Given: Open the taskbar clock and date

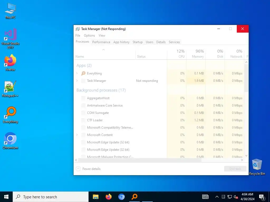Looking at the screenshot, I should click(x=247, y=197).
